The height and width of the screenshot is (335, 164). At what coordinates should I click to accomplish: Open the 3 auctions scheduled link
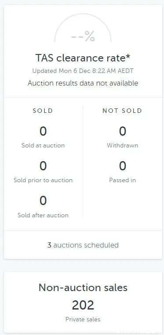point(83,245)
